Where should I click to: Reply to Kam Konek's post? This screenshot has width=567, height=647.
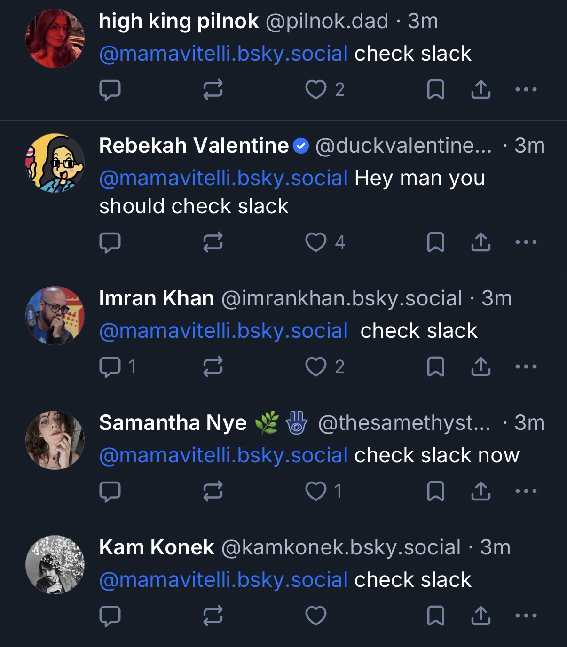tap(110, 616)
